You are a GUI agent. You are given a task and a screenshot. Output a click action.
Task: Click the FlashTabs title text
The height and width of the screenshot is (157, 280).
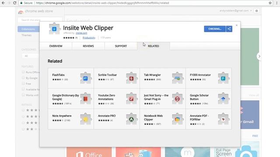(x=58, y=75)
